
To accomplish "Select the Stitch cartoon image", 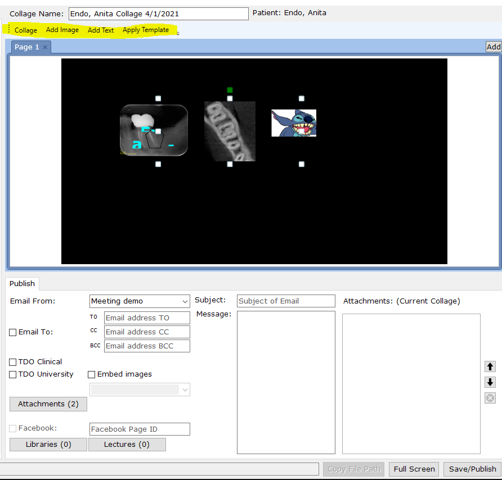I will click(x=294, y=123).
